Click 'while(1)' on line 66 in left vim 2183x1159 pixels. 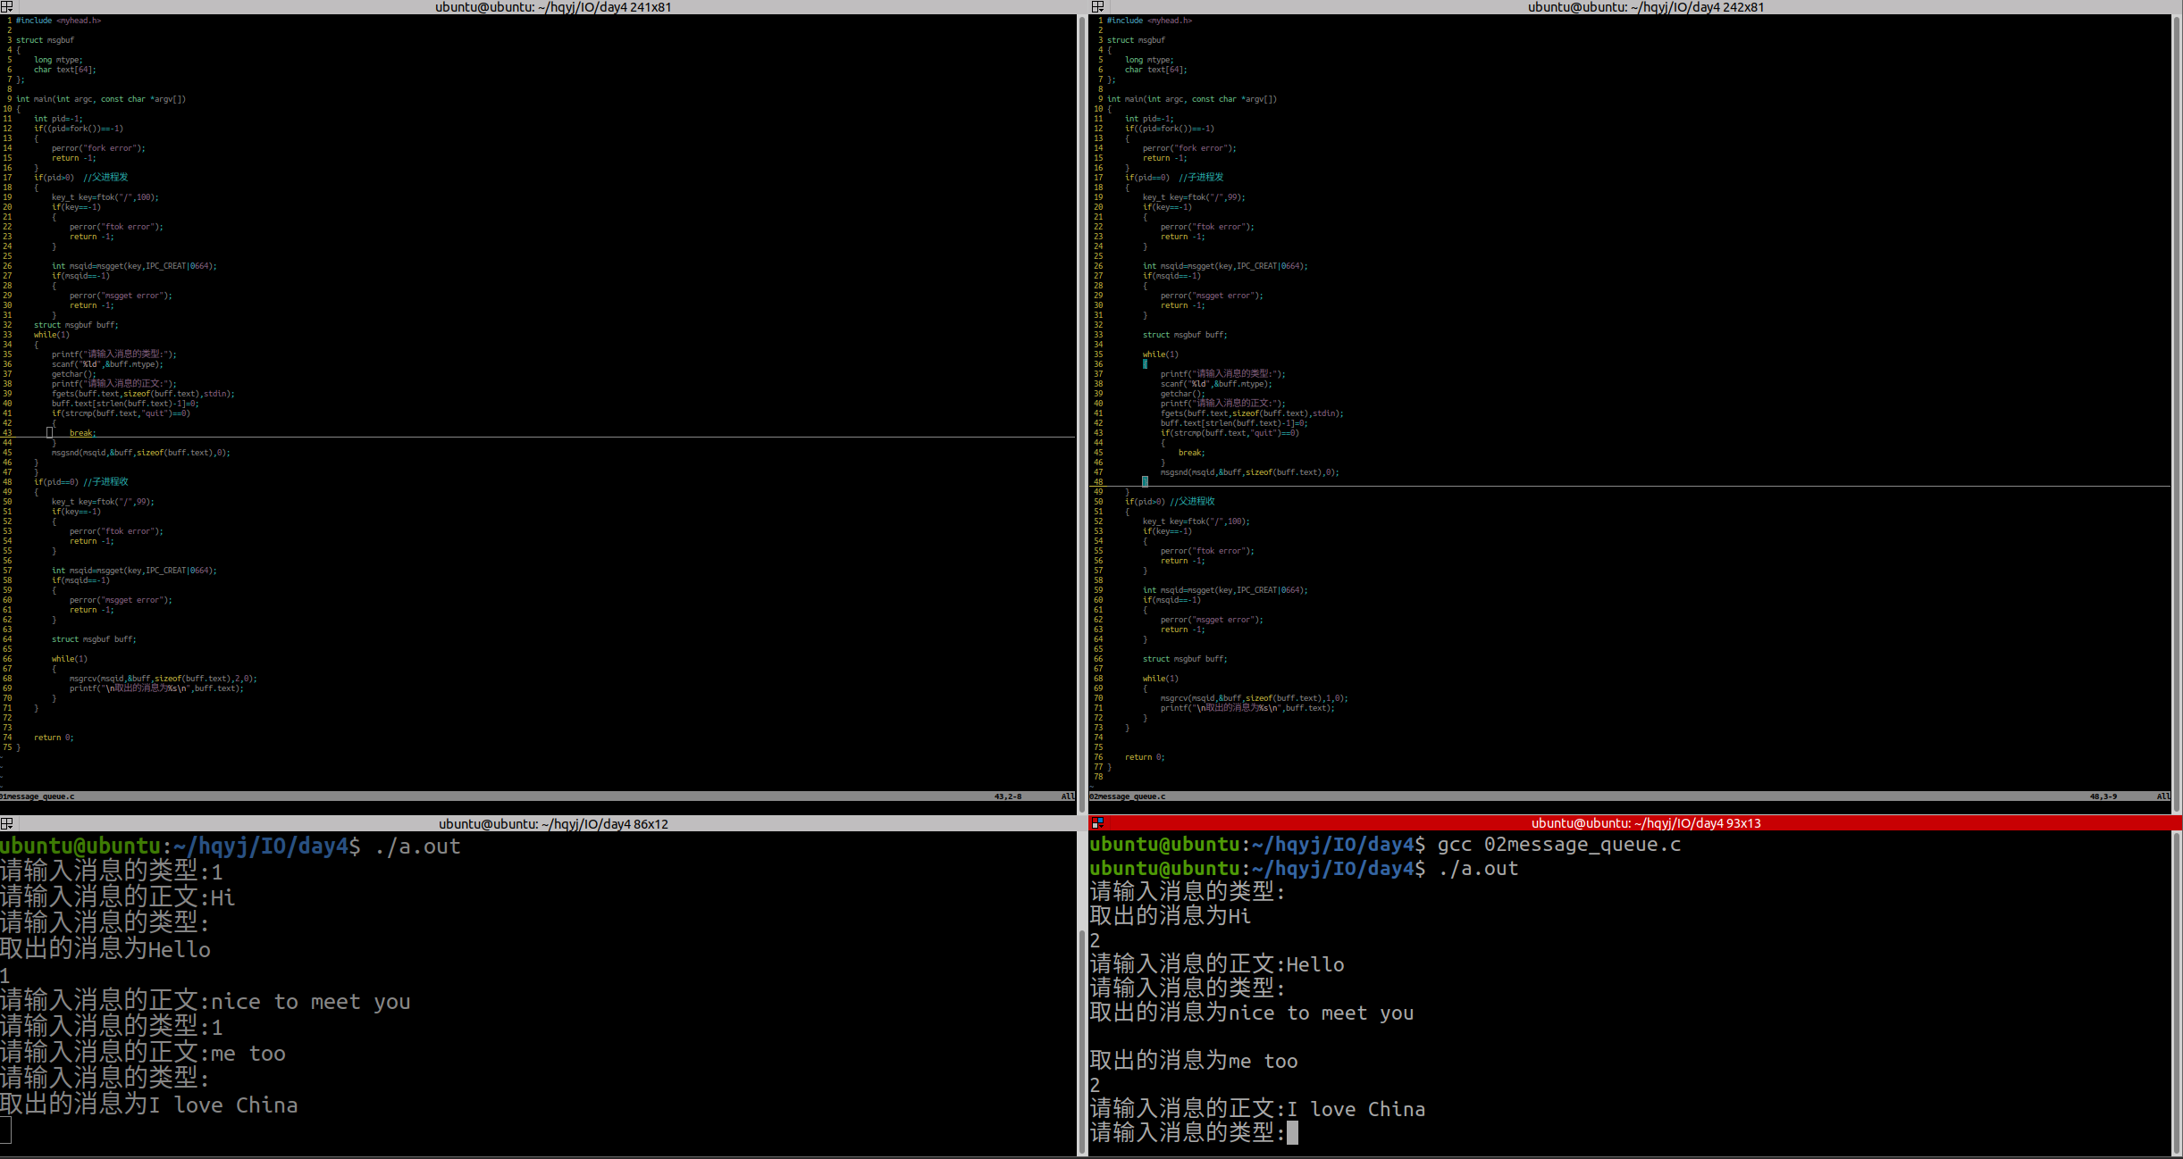coord(70,659)
